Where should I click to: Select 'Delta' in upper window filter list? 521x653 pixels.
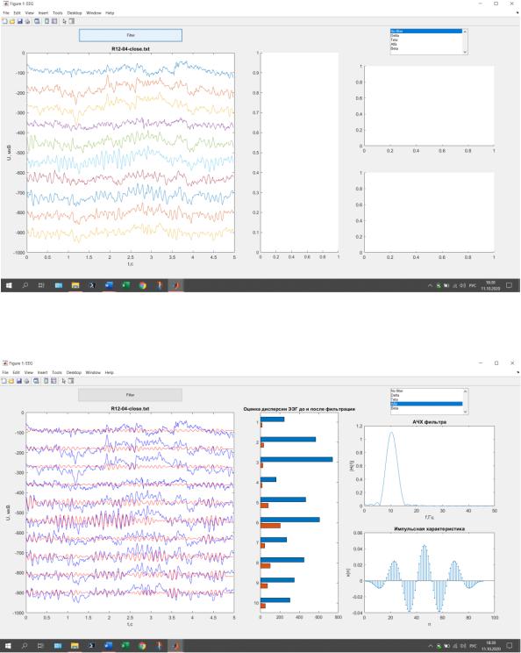coord(426,36)
